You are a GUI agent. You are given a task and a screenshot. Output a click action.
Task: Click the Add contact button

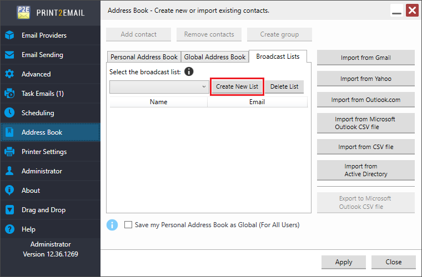pos(138,34)
